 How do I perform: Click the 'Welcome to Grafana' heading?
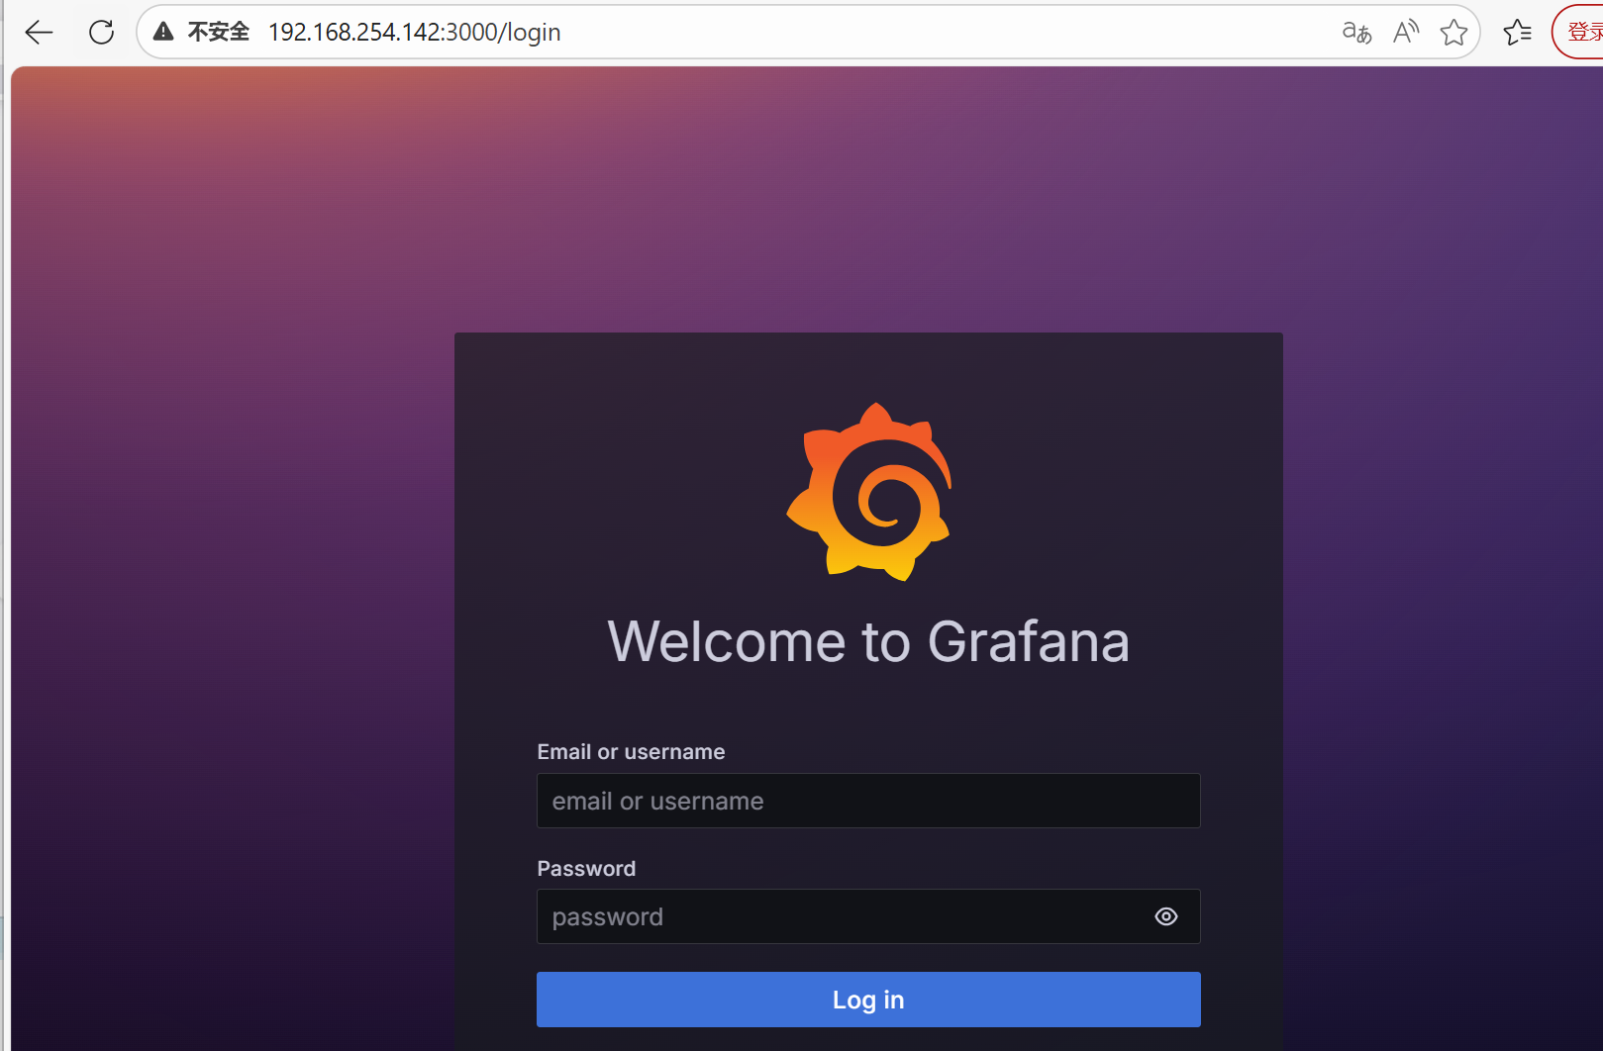point(868,641)
